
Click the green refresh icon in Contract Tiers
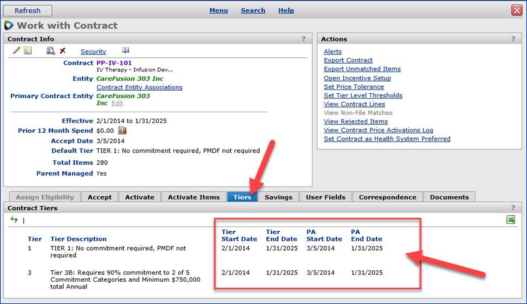14,220
